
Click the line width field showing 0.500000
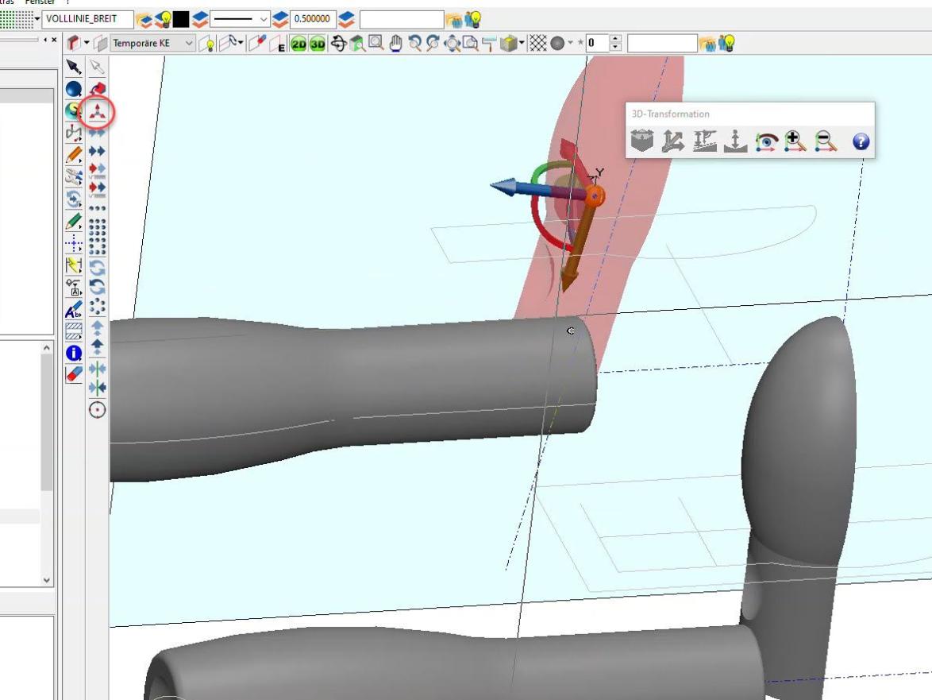(313, 19)
